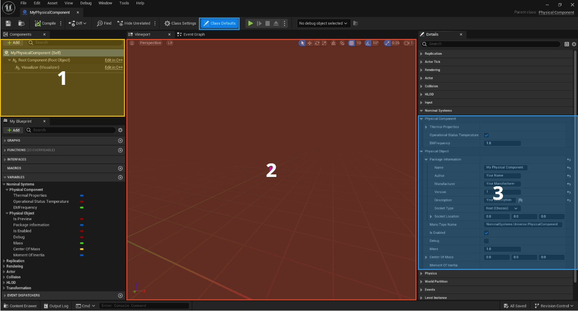The height and width of the screenshot is (311, 578).
Task: Click the Eject button in the toolbar
Action: coord(276,23)
